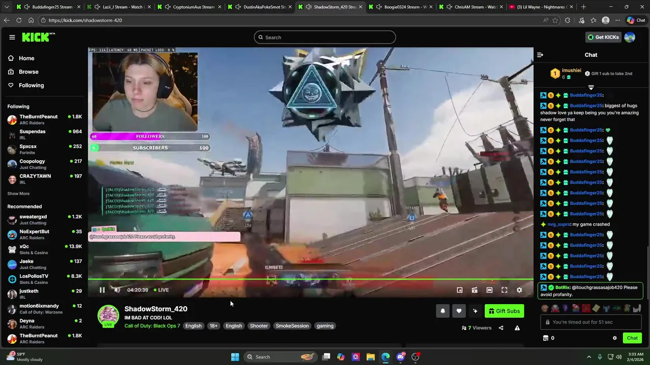The height and width of the screenshot is (365, 650).
Task: Open xQc recommended channel
Action: 45,249
